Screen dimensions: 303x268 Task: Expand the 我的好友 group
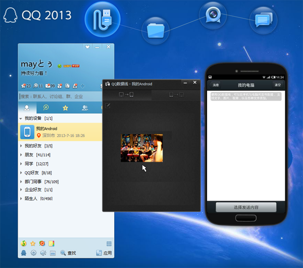[x=21, y=146]
